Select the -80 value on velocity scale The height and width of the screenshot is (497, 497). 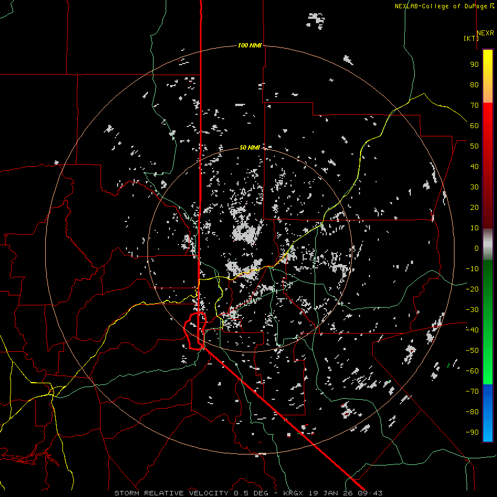coord(472,412)
